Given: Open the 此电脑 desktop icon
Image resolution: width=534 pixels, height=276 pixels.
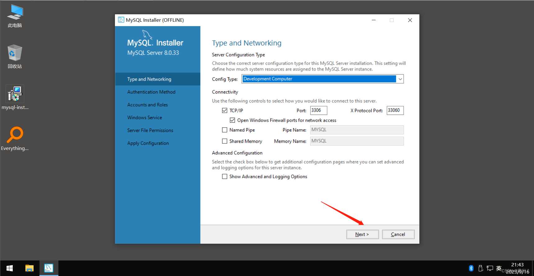Looking at the screenshot, I should 15,16.
